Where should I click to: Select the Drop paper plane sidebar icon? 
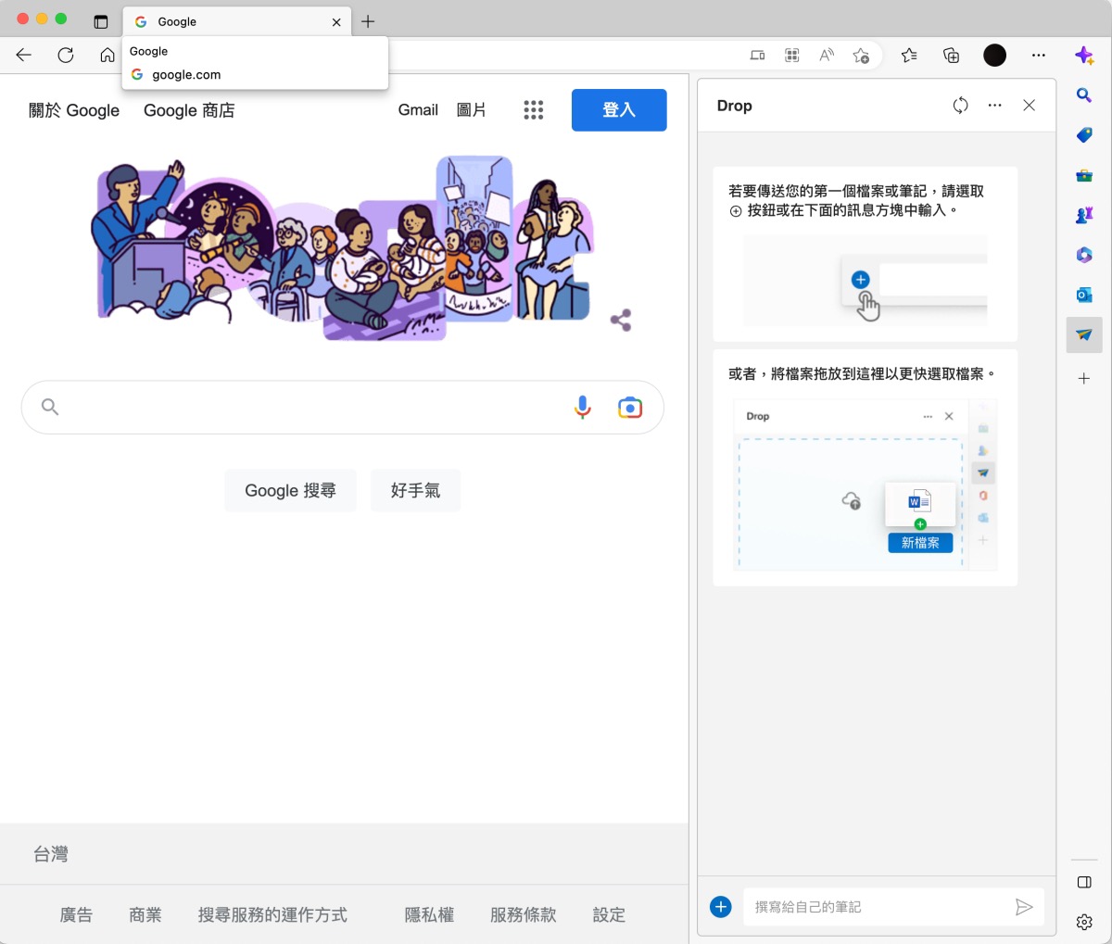coord(1084,335)
